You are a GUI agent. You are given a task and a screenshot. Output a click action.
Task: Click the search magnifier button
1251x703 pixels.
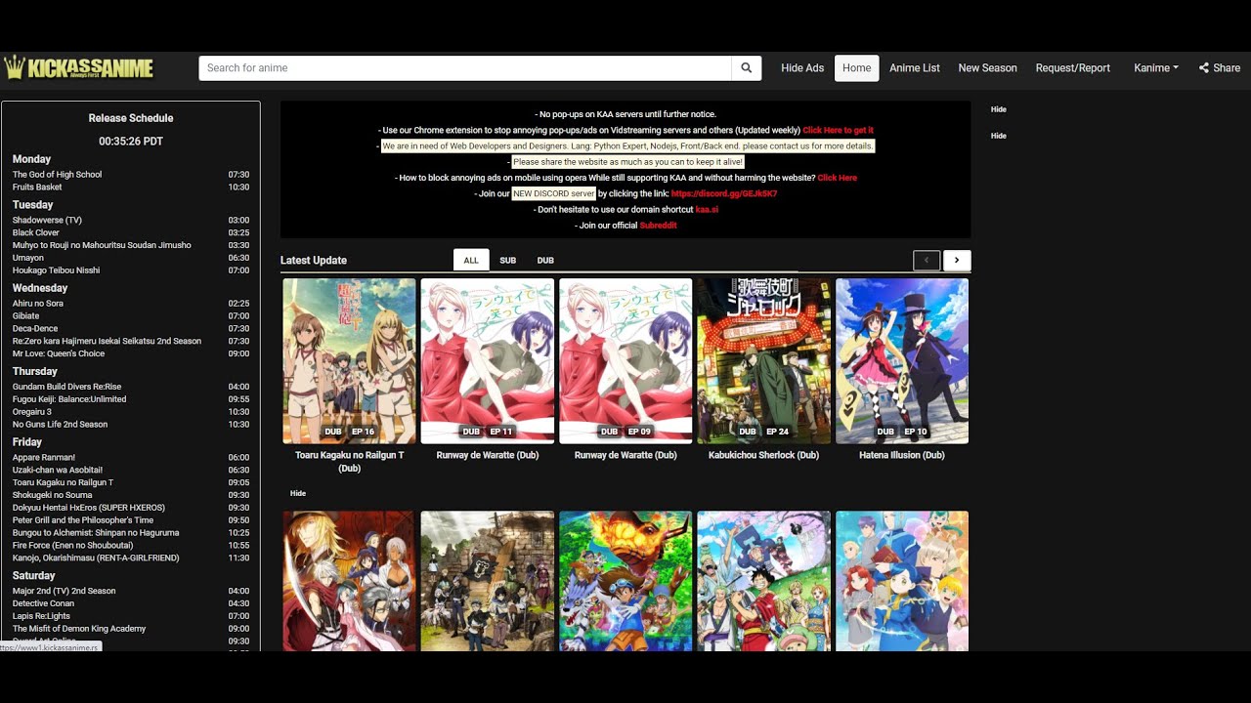coord(747,68)
